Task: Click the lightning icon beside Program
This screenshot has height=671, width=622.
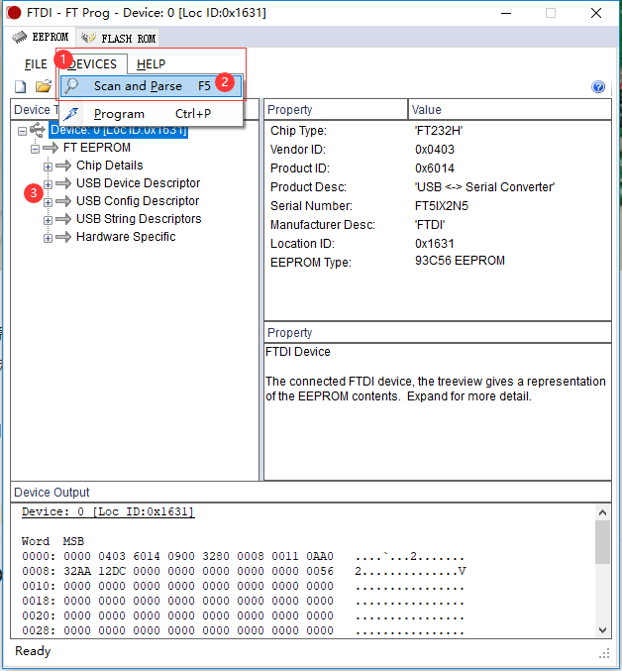Action: 71,114
